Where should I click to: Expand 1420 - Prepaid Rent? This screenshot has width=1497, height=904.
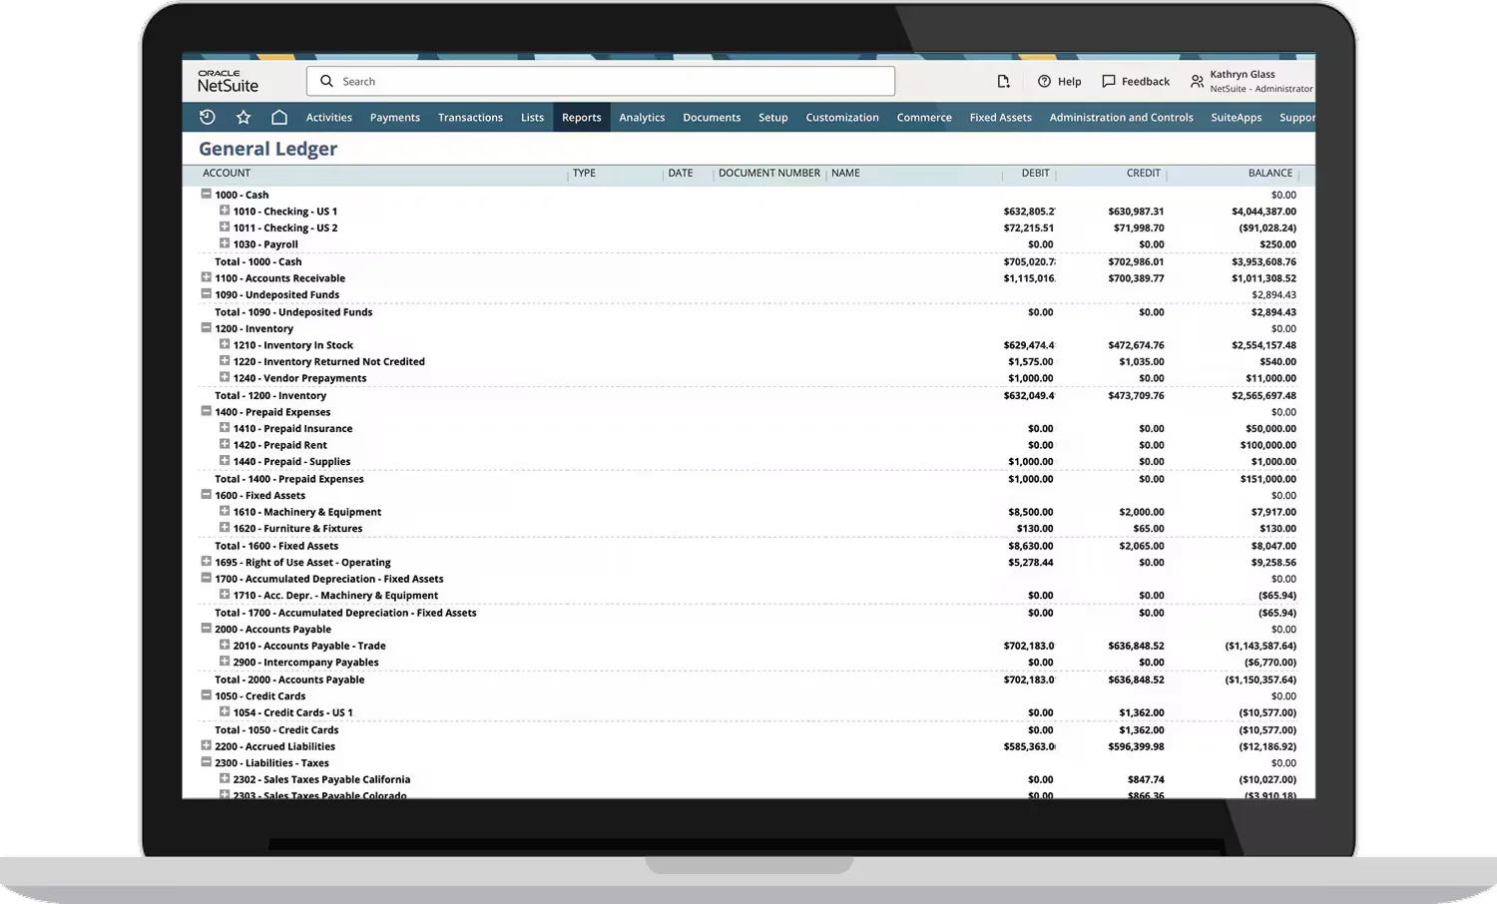pyautogui.click(x=225, y=444)
